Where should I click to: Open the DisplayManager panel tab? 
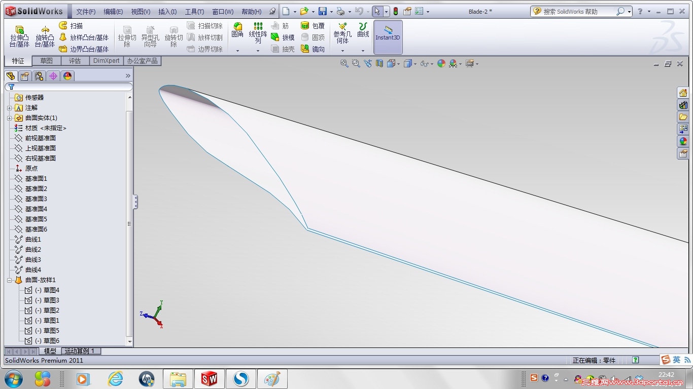click(x=67, y=76)
